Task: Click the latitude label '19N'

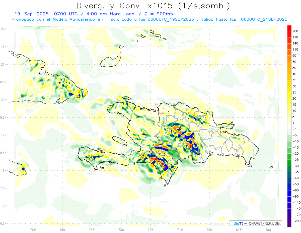Action: (x=4, y=135)
